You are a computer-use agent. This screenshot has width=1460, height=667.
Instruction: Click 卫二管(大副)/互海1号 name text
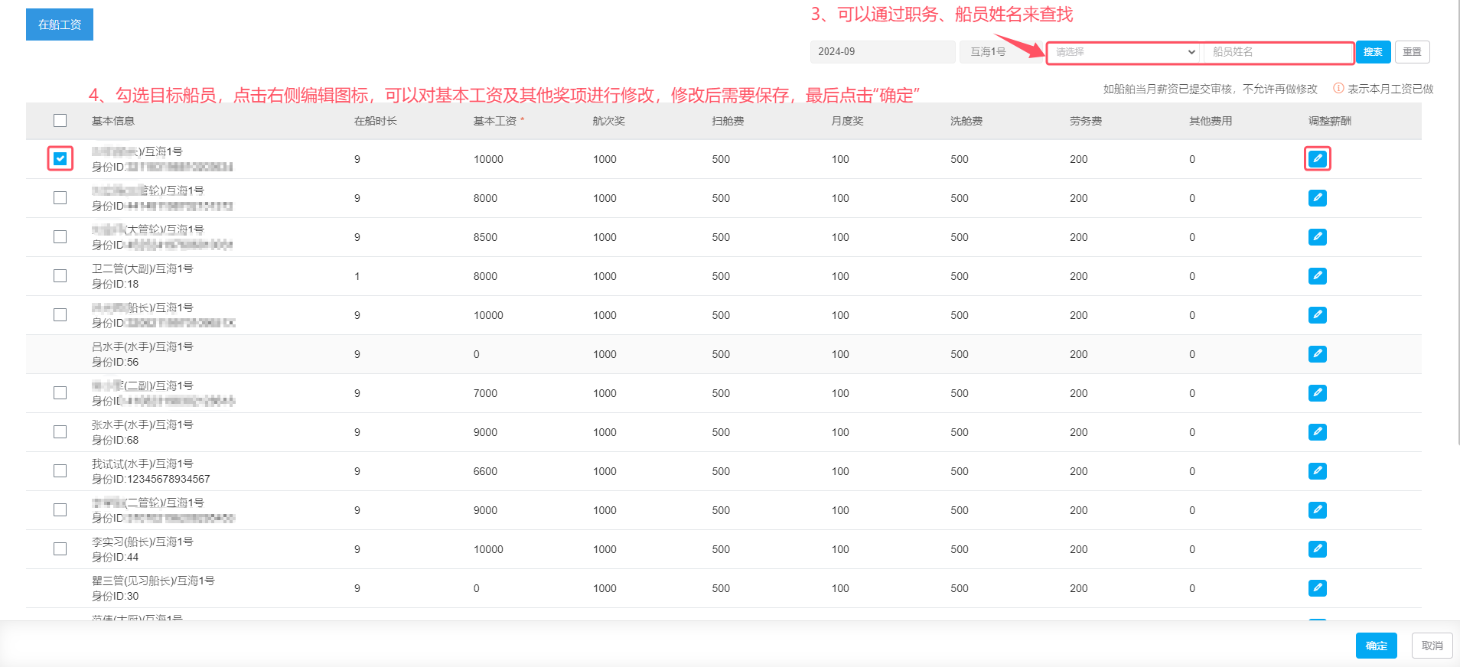[142, 268]
